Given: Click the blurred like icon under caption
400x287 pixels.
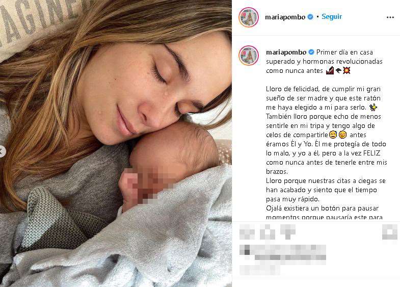Looking at the screenshot, I should pyautogui.click(x=247, y=232).
